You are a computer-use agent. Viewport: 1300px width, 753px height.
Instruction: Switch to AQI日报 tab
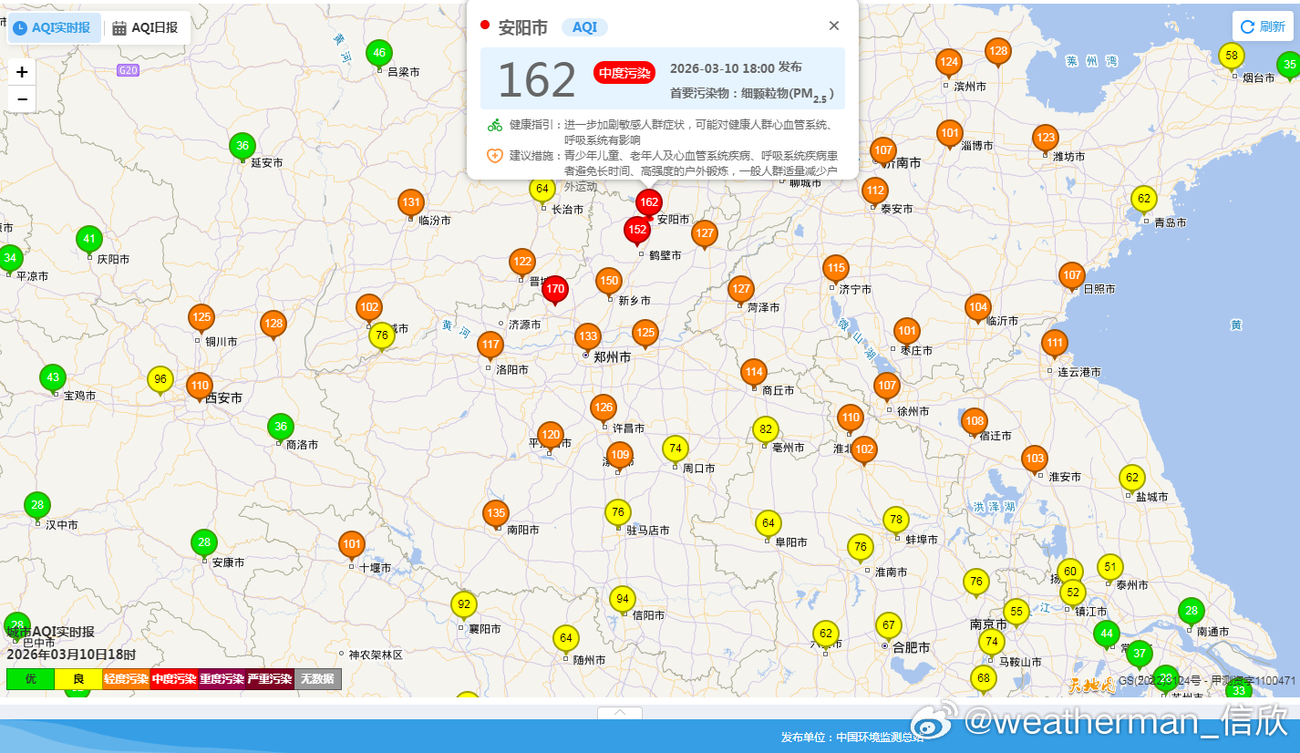pos(146,27)
